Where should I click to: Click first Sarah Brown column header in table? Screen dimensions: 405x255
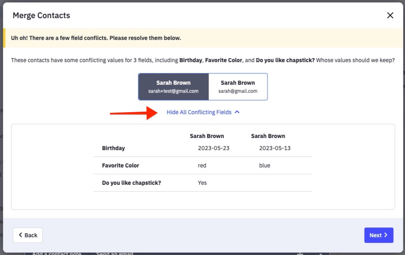pyautogui.click(x=207, y=136)
